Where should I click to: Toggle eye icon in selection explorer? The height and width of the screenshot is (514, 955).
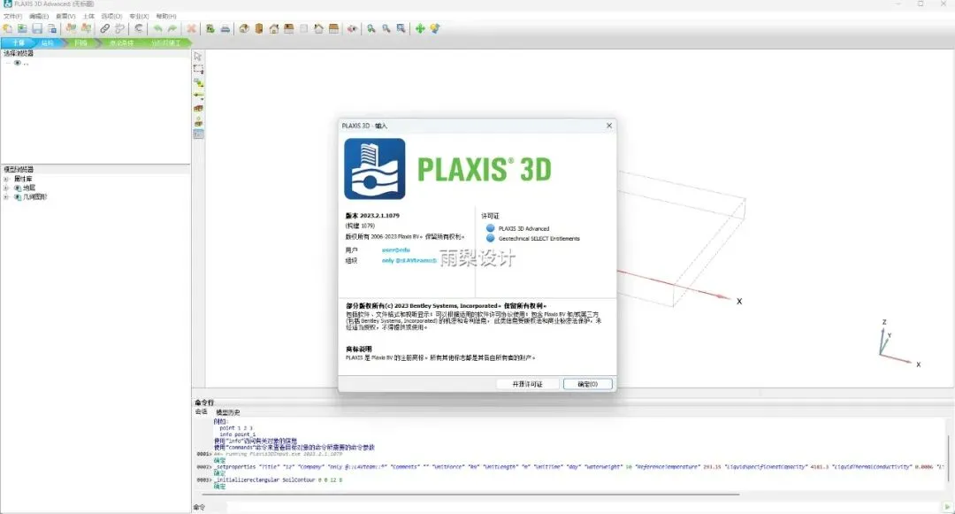(x=17, y=63)
